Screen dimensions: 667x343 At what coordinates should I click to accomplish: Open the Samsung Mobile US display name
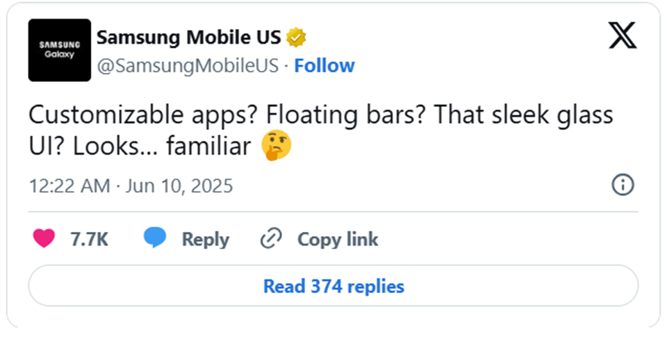189,37
